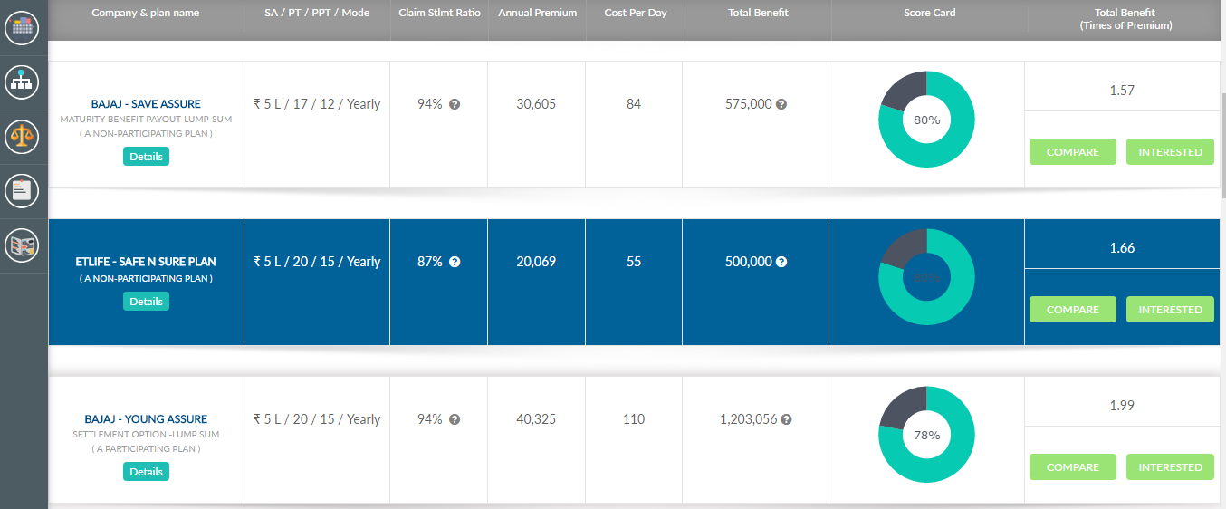
Task: Open Details for Bajaj Young Assure
Action: 146,472
